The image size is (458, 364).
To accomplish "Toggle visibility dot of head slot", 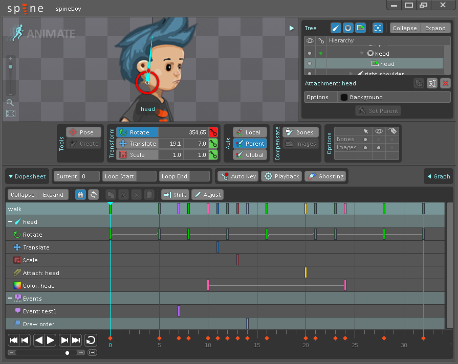I will tap(309, 53).
